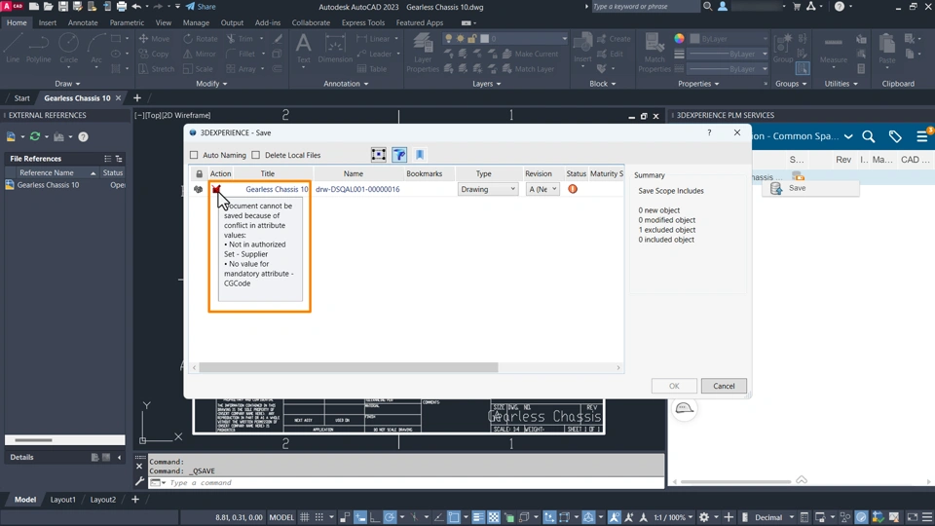
Task: Click the red status warning icon in row
Action: tap(573, 189)
